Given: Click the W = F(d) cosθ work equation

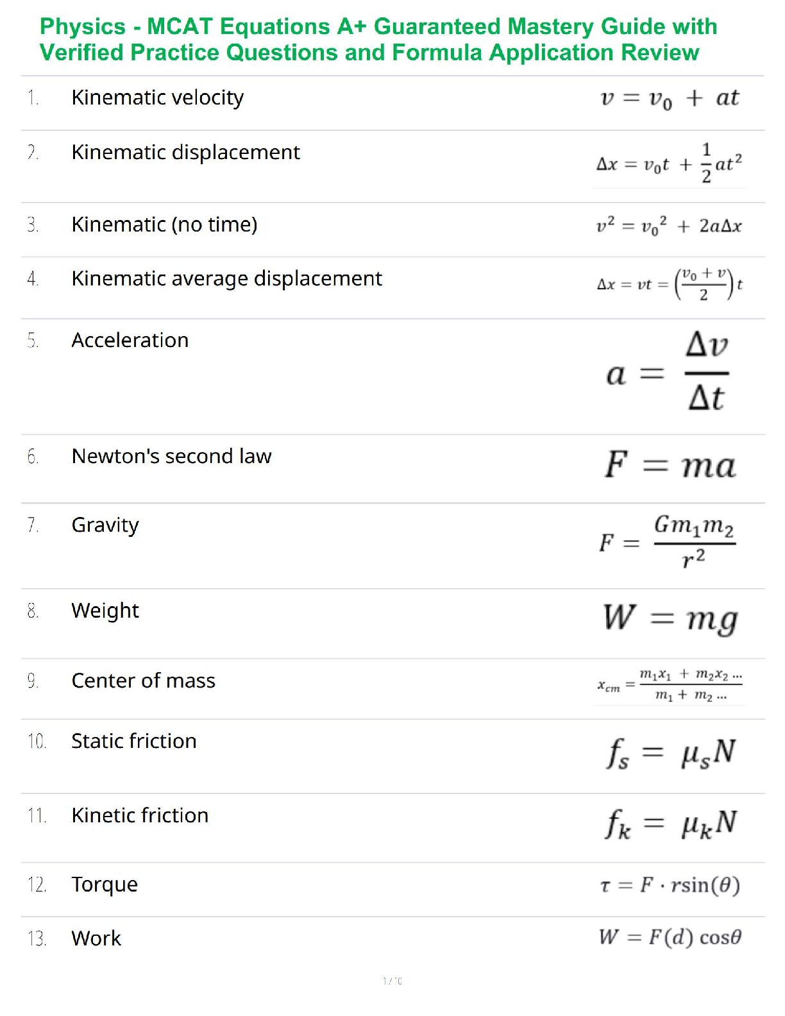Looking at the screenshot, I should 670,937.
